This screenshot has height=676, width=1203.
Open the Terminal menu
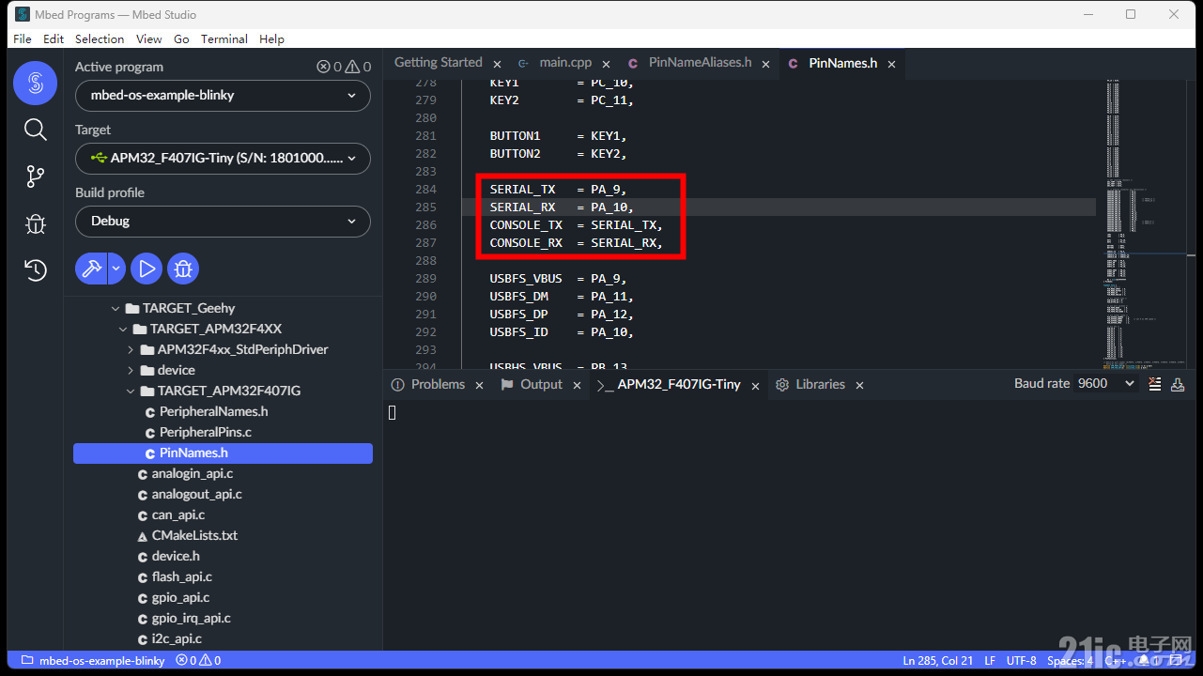224,38
